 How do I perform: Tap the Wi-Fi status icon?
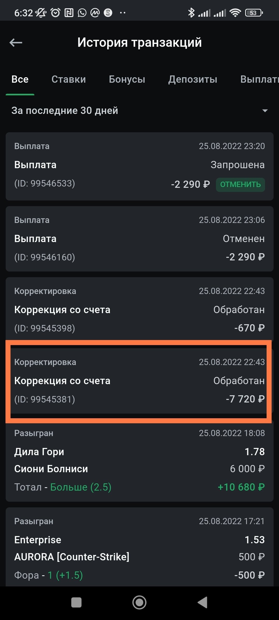click(x=235, y=13)
